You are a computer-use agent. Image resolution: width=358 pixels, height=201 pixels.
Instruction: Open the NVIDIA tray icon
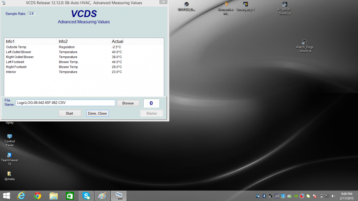click(x=295, y=196)
